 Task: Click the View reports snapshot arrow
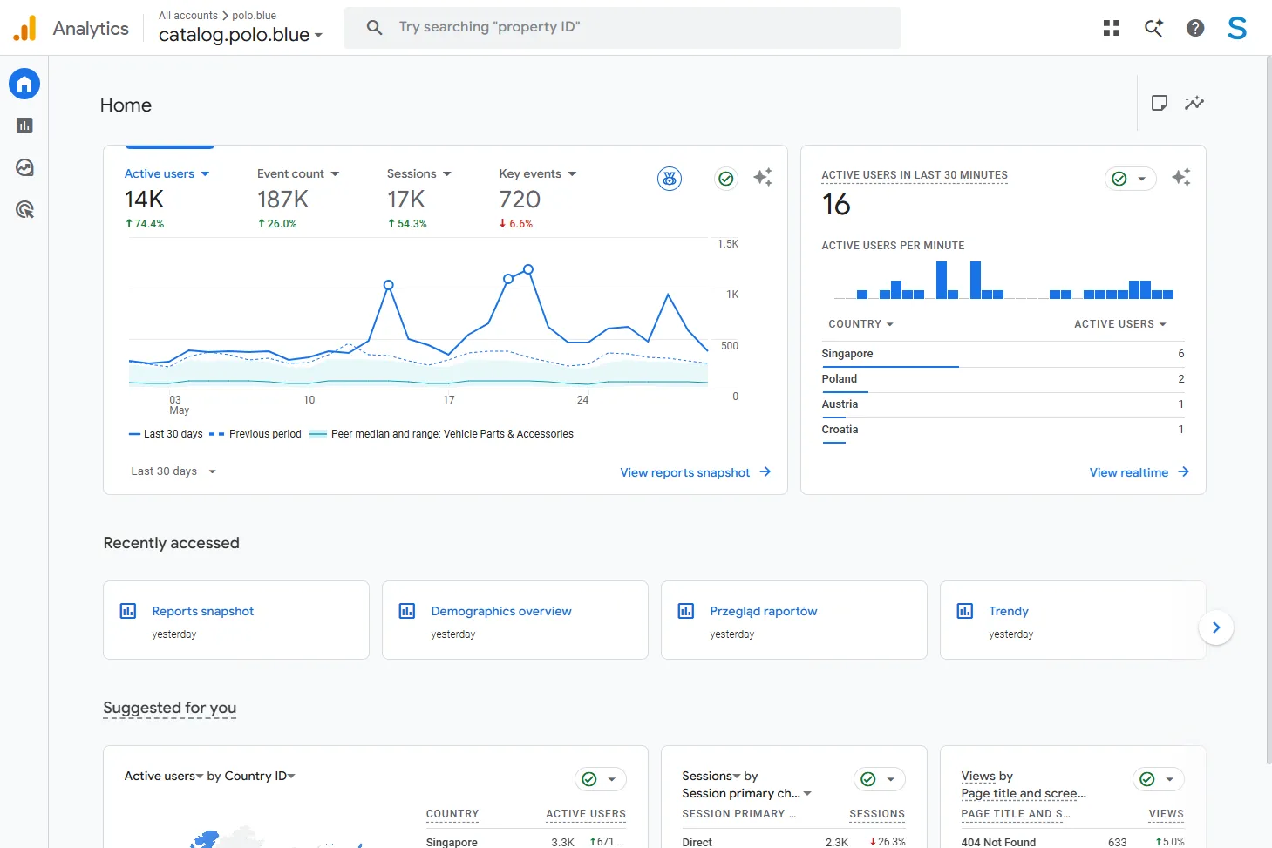coord(765,471)
